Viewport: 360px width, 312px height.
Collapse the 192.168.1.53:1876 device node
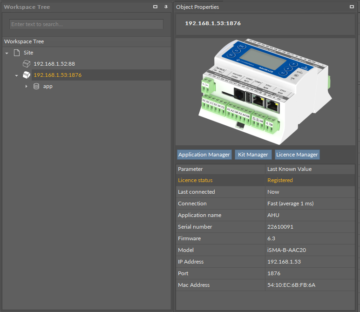(x=16, y=75)
